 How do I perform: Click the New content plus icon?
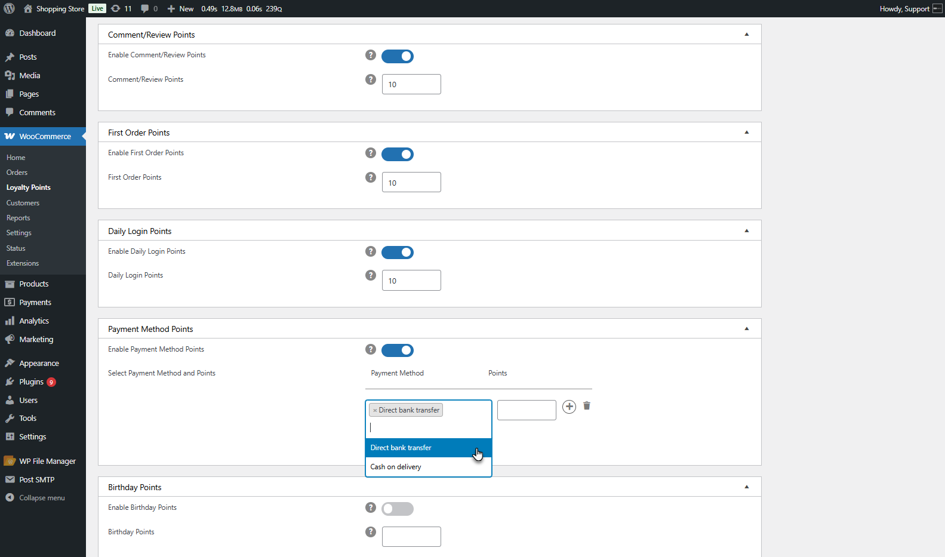[x=171, y=8]
